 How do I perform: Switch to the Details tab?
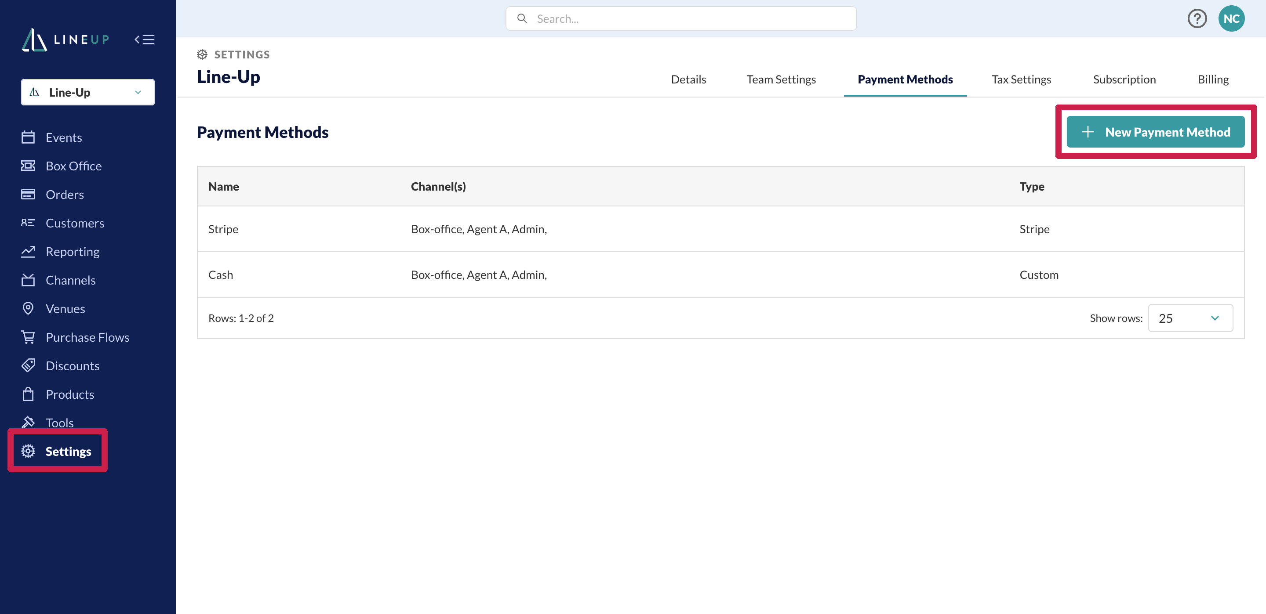point(688,79)
